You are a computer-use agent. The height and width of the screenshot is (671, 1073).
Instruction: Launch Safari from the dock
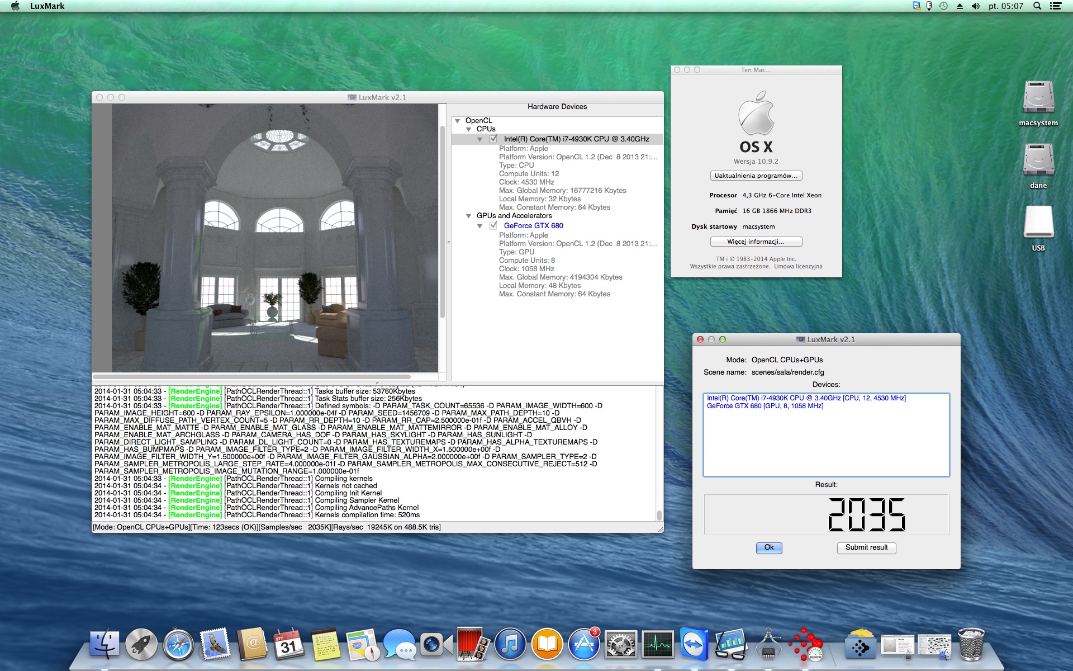(x=178, y=645)
